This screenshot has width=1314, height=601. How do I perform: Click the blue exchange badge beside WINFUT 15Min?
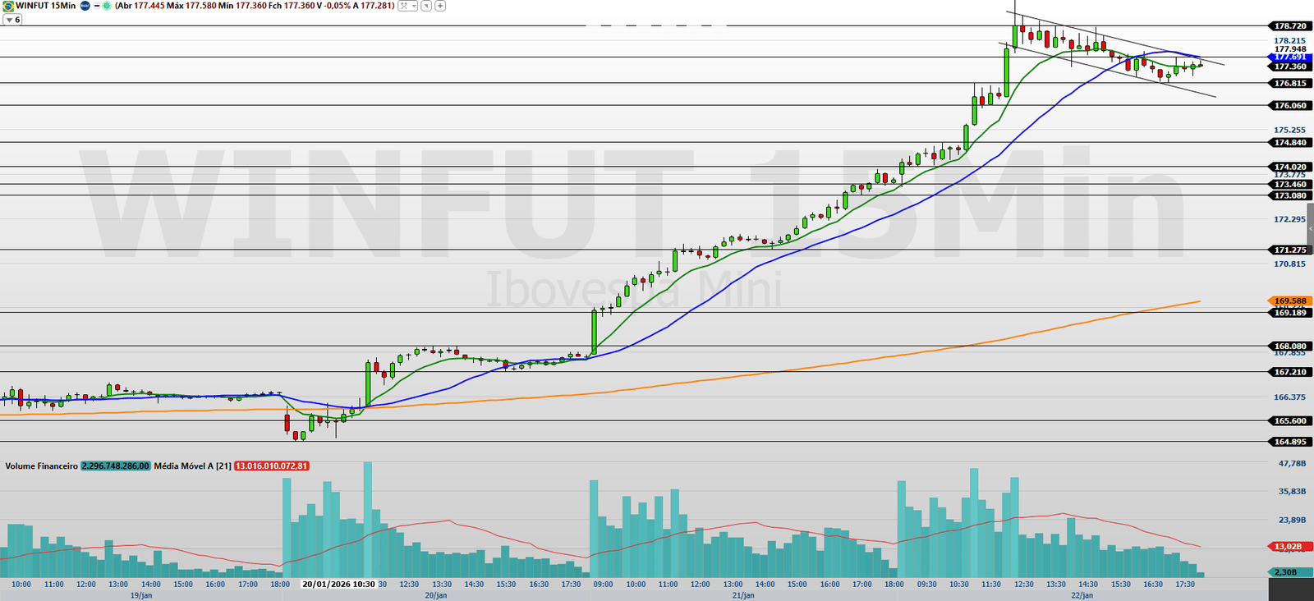pos(85,6)
